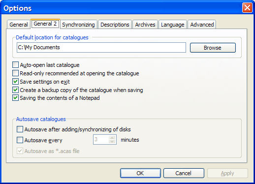Increase autosave minutes with up arrow
Screen dimensions: 255x184
tap(112, 138)
